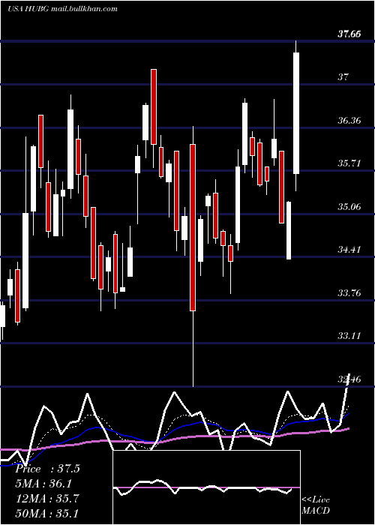Click inside the Live MACD inset chart
Viewport: 375px width, 525px height.
(206, 487)
